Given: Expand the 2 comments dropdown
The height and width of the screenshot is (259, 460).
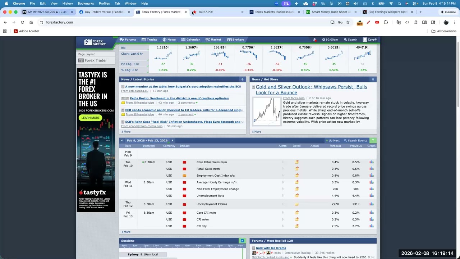Looking at the screenshot, I should [x=188, y=103].
